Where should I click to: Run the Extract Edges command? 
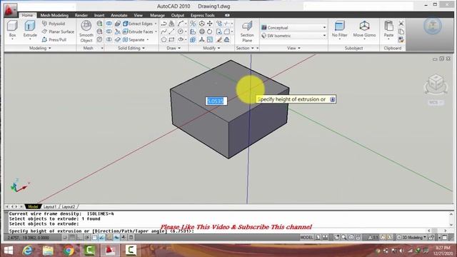coord(138,24)
